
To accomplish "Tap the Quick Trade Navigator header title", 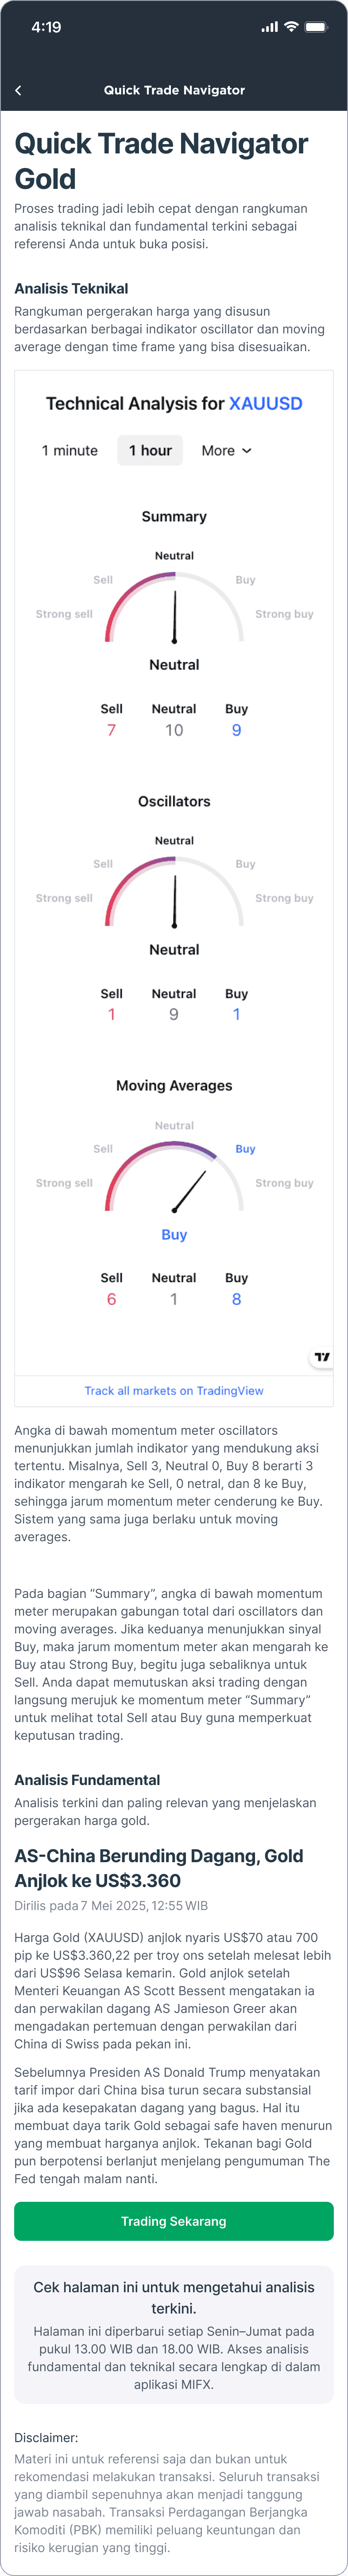I will coord(174,90).
